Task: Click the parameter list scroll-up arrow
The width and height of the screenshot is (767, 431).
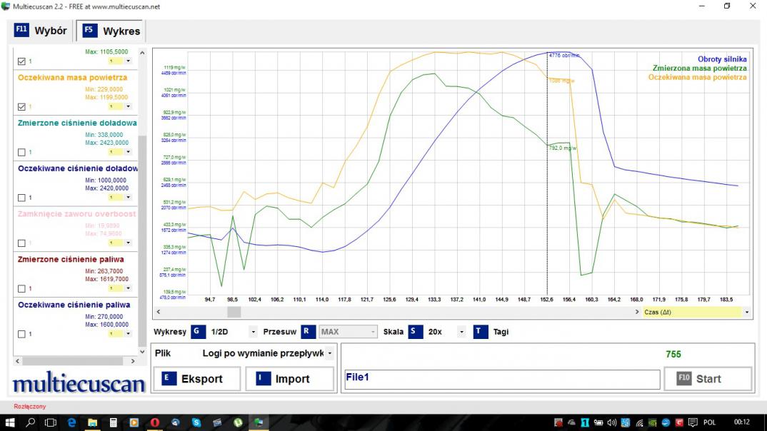Action: click(142, 52)
